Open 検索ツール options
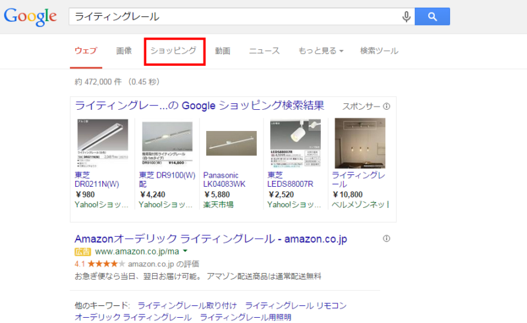 point(379,51)
